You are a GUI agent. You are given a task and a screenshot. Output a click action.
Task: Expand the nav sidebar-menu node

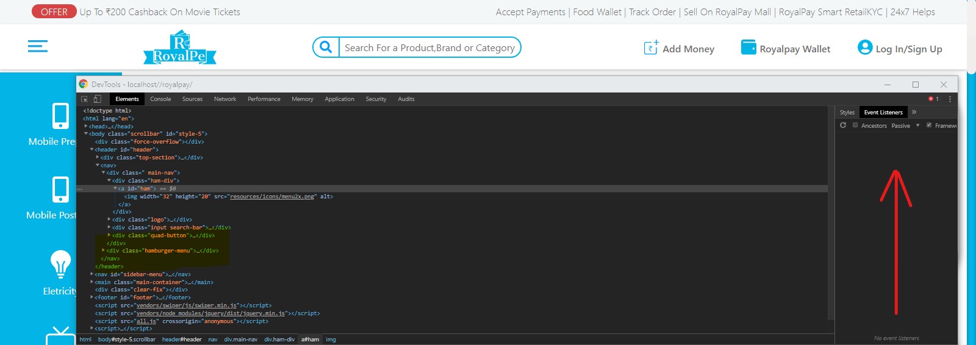point(91,274)
